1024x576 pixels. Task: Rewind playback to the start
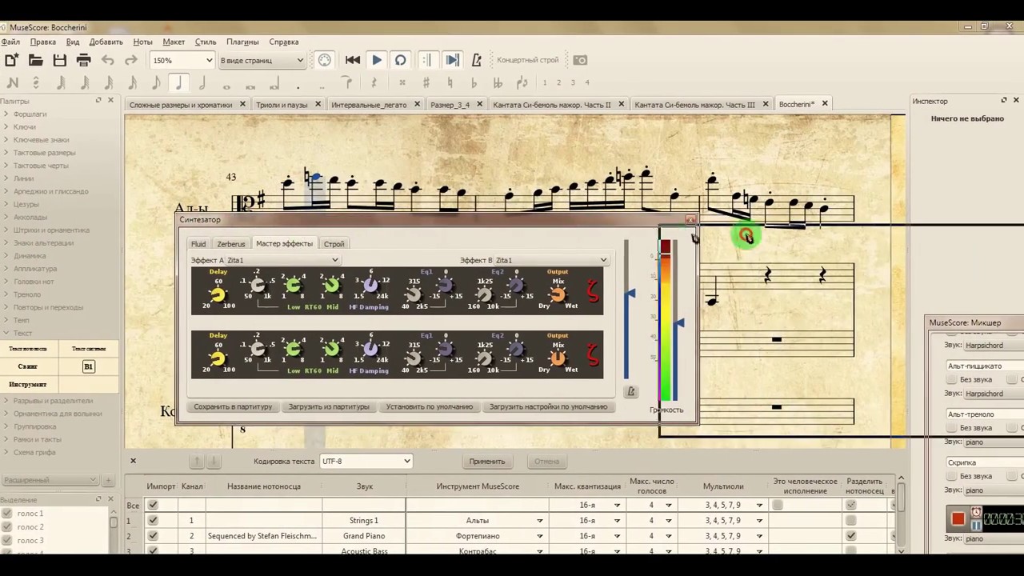(353, 60)
